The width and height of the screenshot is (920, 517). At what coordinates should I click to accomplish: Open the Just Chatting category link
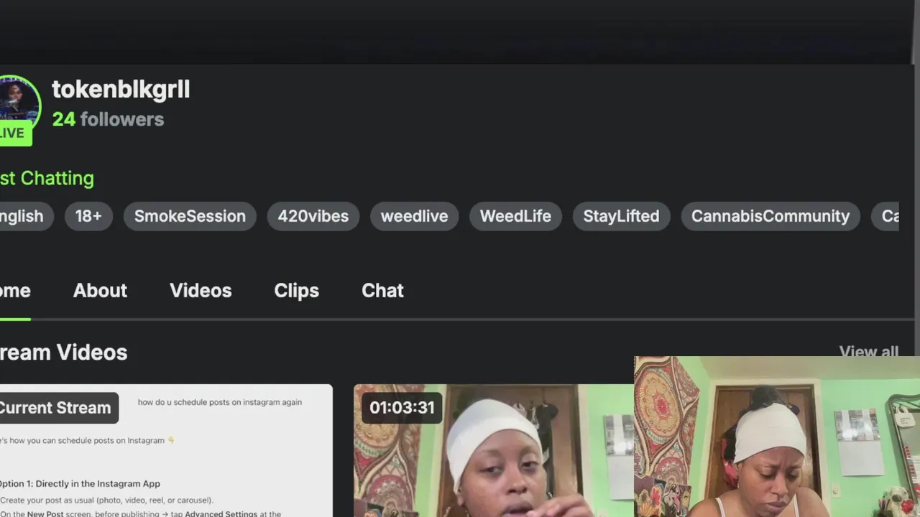(x=47, y=178)
